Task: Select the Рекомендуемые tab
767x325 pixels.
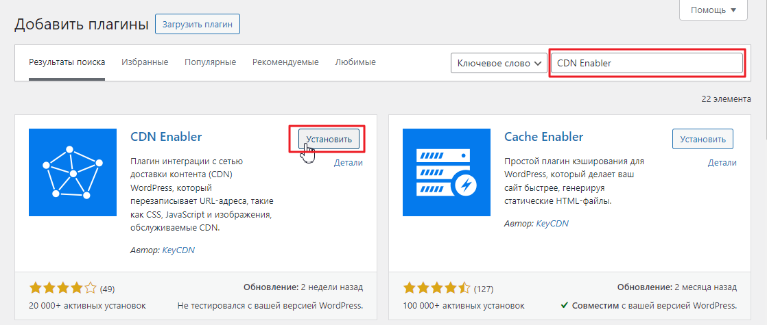Action: point(285,62)
